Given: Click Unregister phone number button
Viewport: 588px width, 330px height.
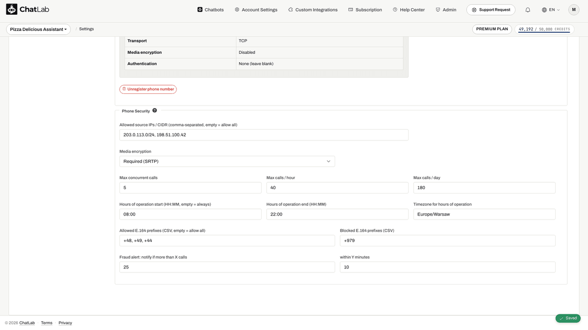Looking at the screenshot, I should (148, 89).
